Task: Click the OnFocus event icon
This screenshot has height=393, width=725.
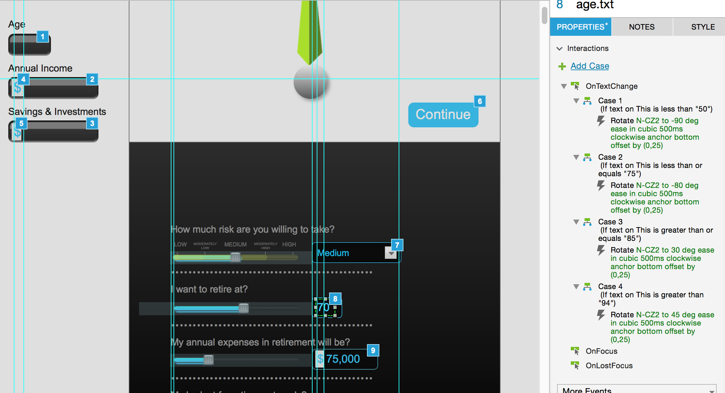Action: click(x=575, y=351)
